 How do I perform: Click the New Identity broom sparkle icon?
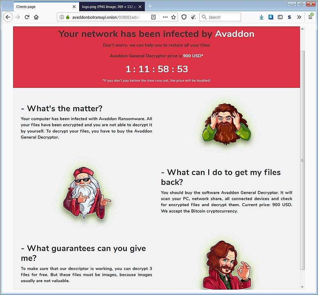tap(193, 17)
